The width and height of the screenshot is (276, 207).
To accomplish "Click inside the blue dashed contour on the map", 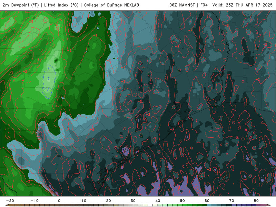I will [x=50, y=81].
